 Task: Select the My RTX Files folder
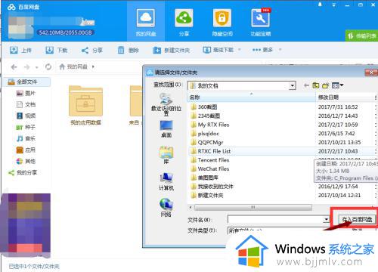[210, 125]
